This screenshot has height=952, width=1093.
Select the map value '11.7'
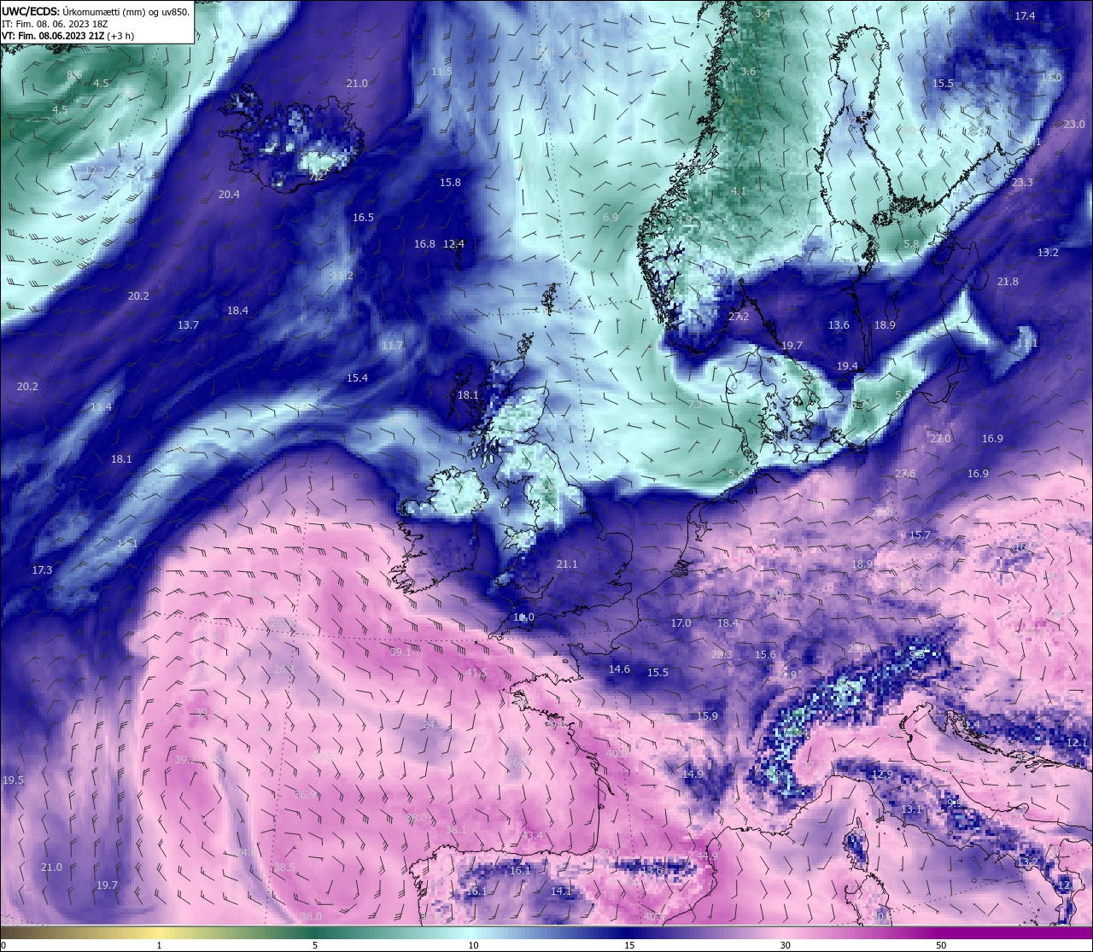[x=392, y=346]
